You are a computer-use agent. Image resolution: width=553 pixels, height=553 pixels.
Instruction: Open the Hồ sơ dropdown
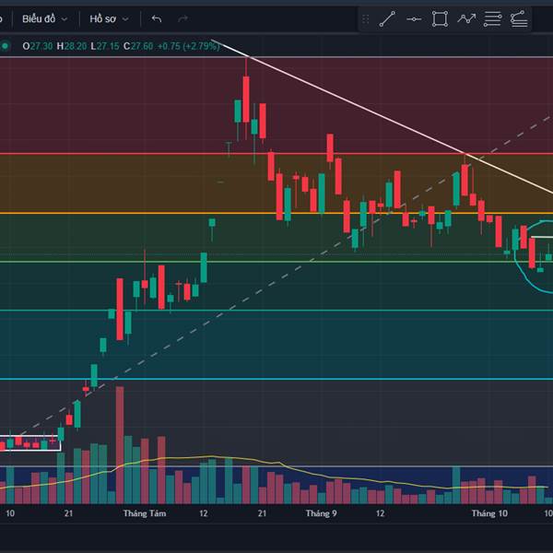click(109, 19)
